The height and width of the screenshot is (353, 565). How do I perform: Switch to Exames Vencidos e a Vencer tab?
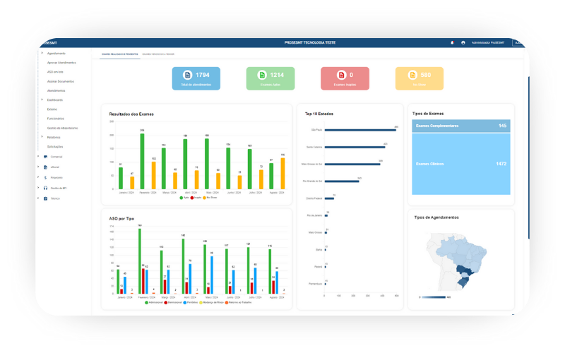158,54
